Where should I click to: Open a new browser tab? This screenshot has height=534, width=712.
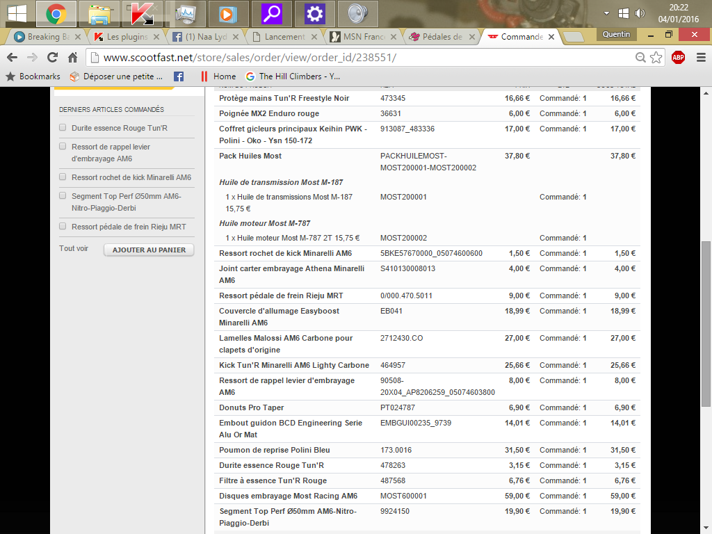click(573, 38)
